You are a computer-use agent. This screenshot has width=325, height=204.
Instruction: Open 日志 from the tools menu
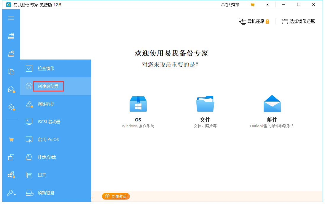point(56,175)
